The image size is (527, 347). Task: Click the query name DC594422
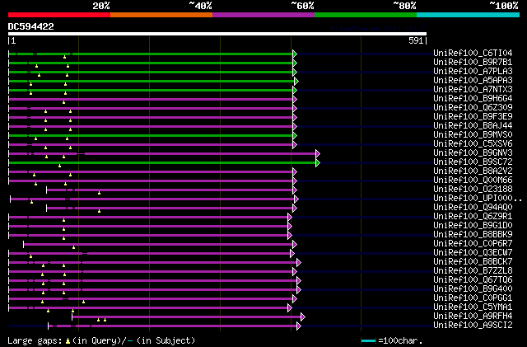tap(31, 26)
